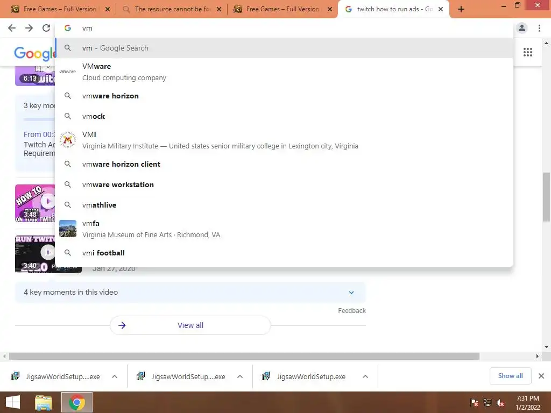
Task: Close the 'twitch how to run ads' tab
Action: [x=441, y=10]
